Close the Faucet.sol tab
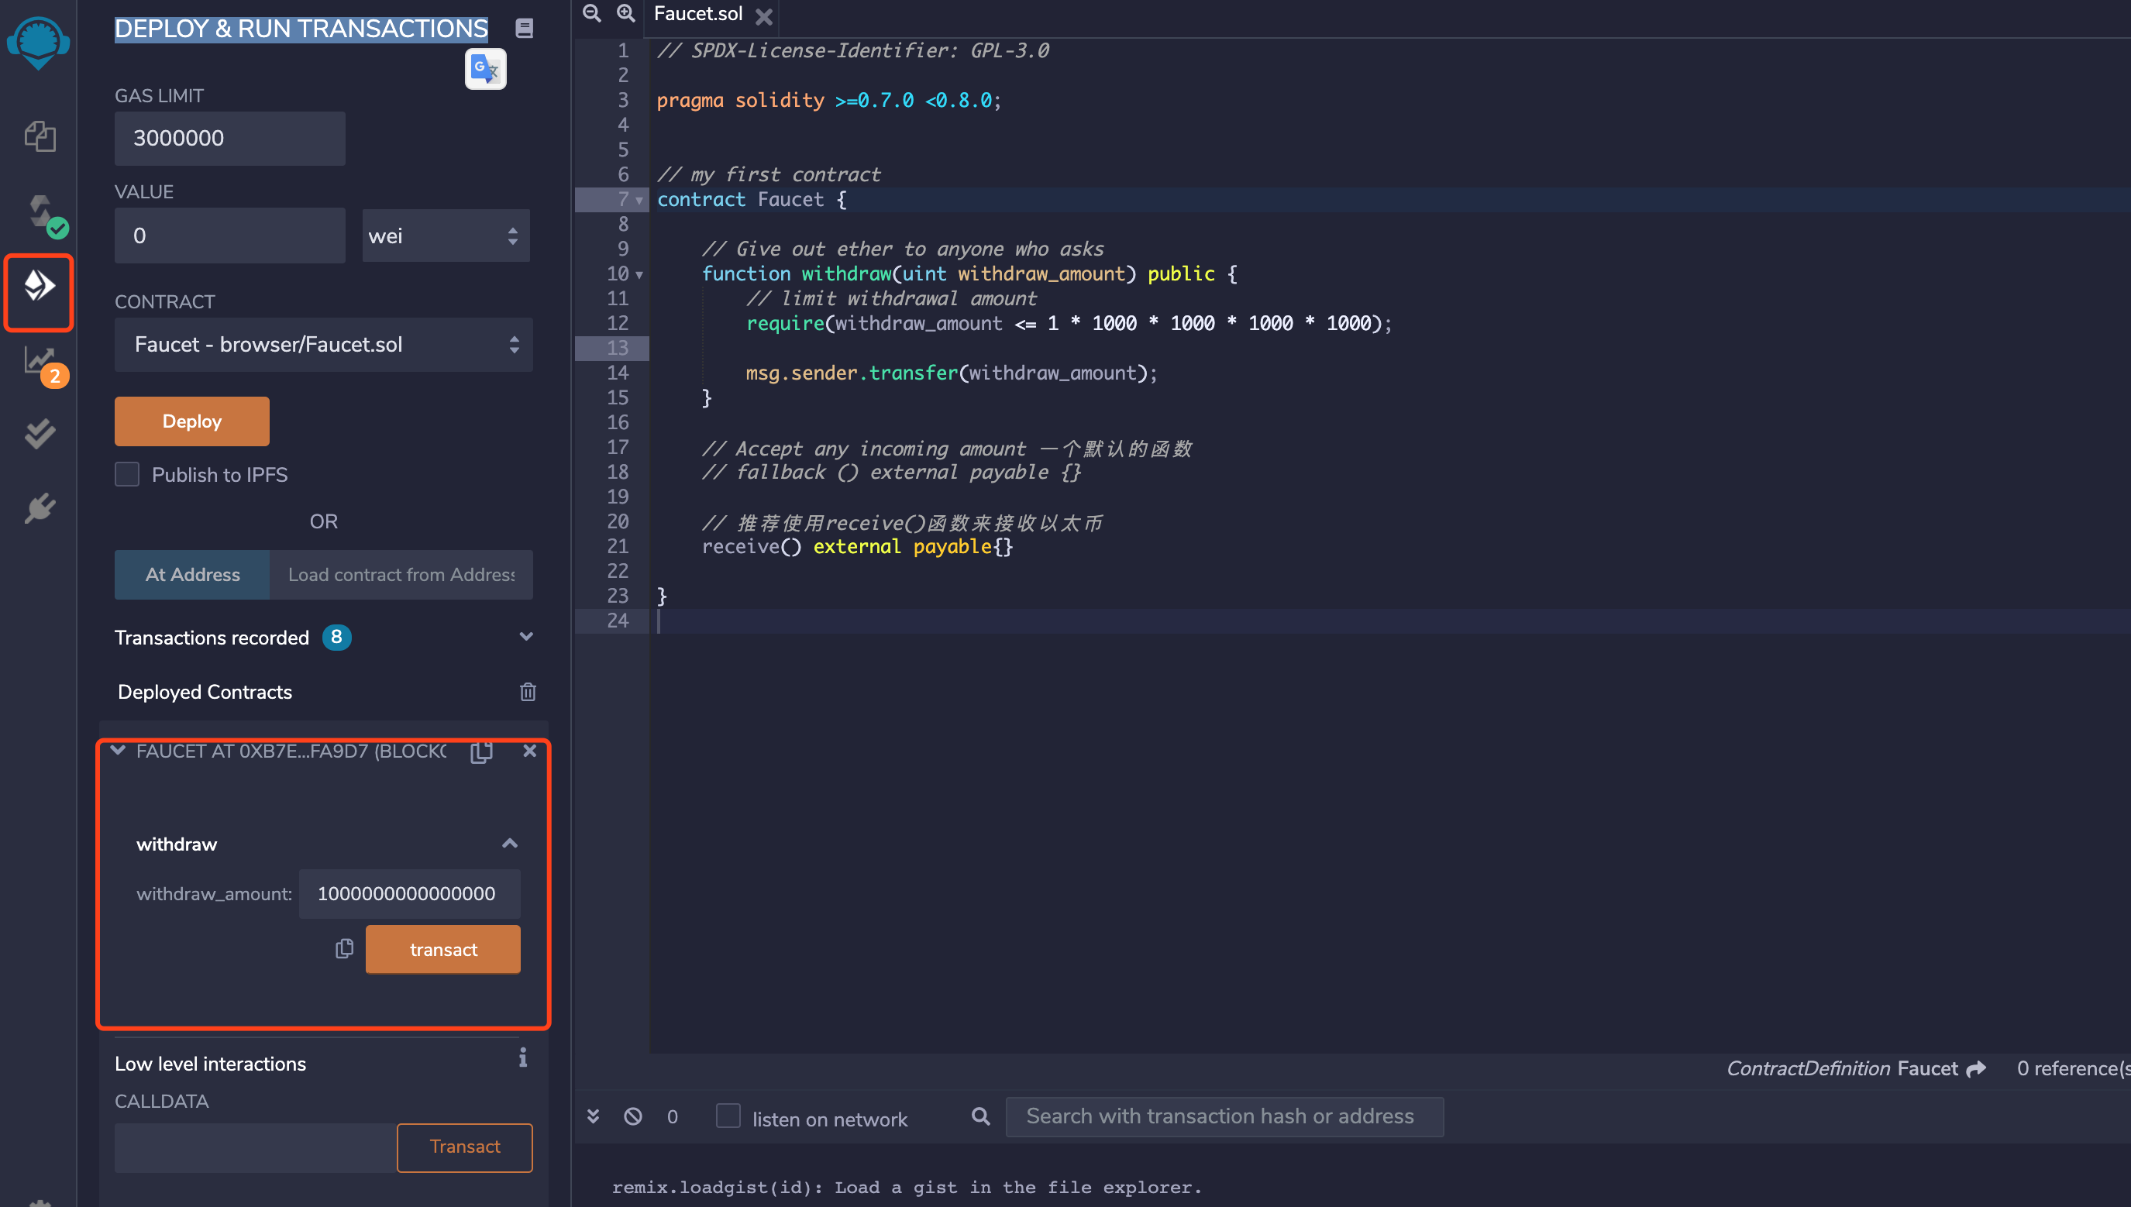Image resolution: width=2131 pixels, height=1207 pixels. coord(764,15)
